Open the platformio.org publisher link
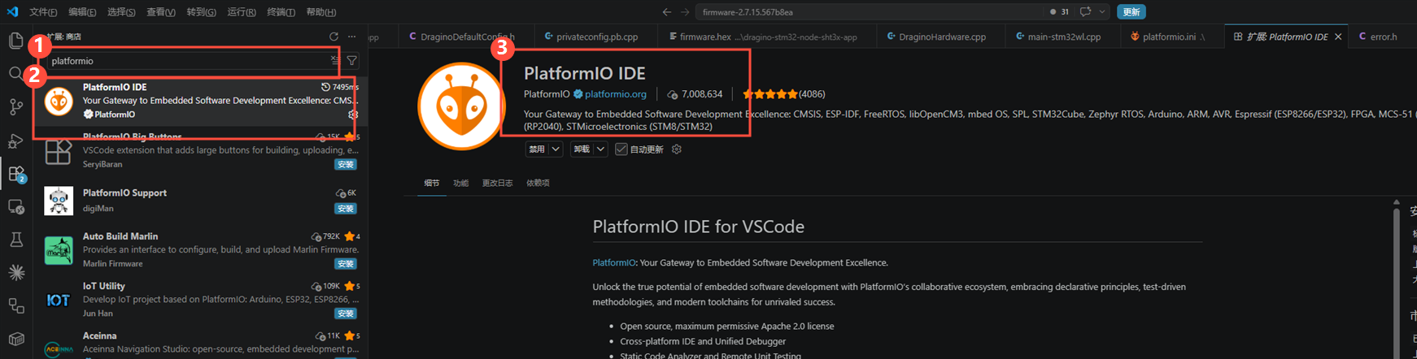 (x=616, y=94)
